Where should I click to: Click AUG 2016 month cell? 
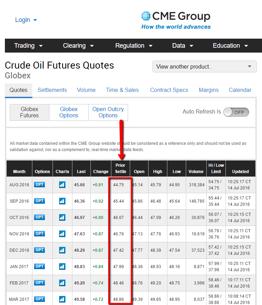(19, 185)
